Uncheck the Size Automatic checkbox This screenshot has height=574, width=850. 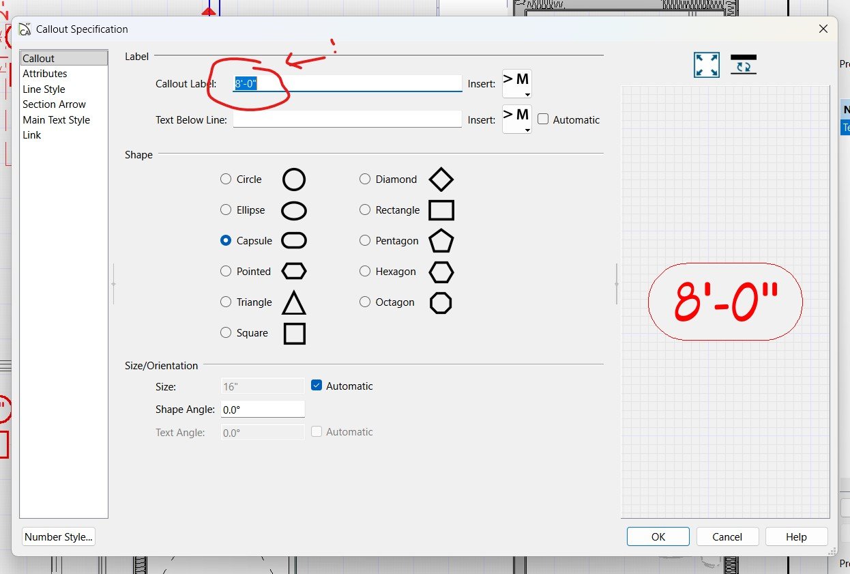(317, 386)
